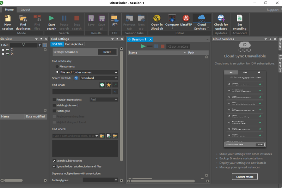The height and width of the screenshot is (188, 282).
Task: Click the File view Filter field
Action: coord(23,45)
